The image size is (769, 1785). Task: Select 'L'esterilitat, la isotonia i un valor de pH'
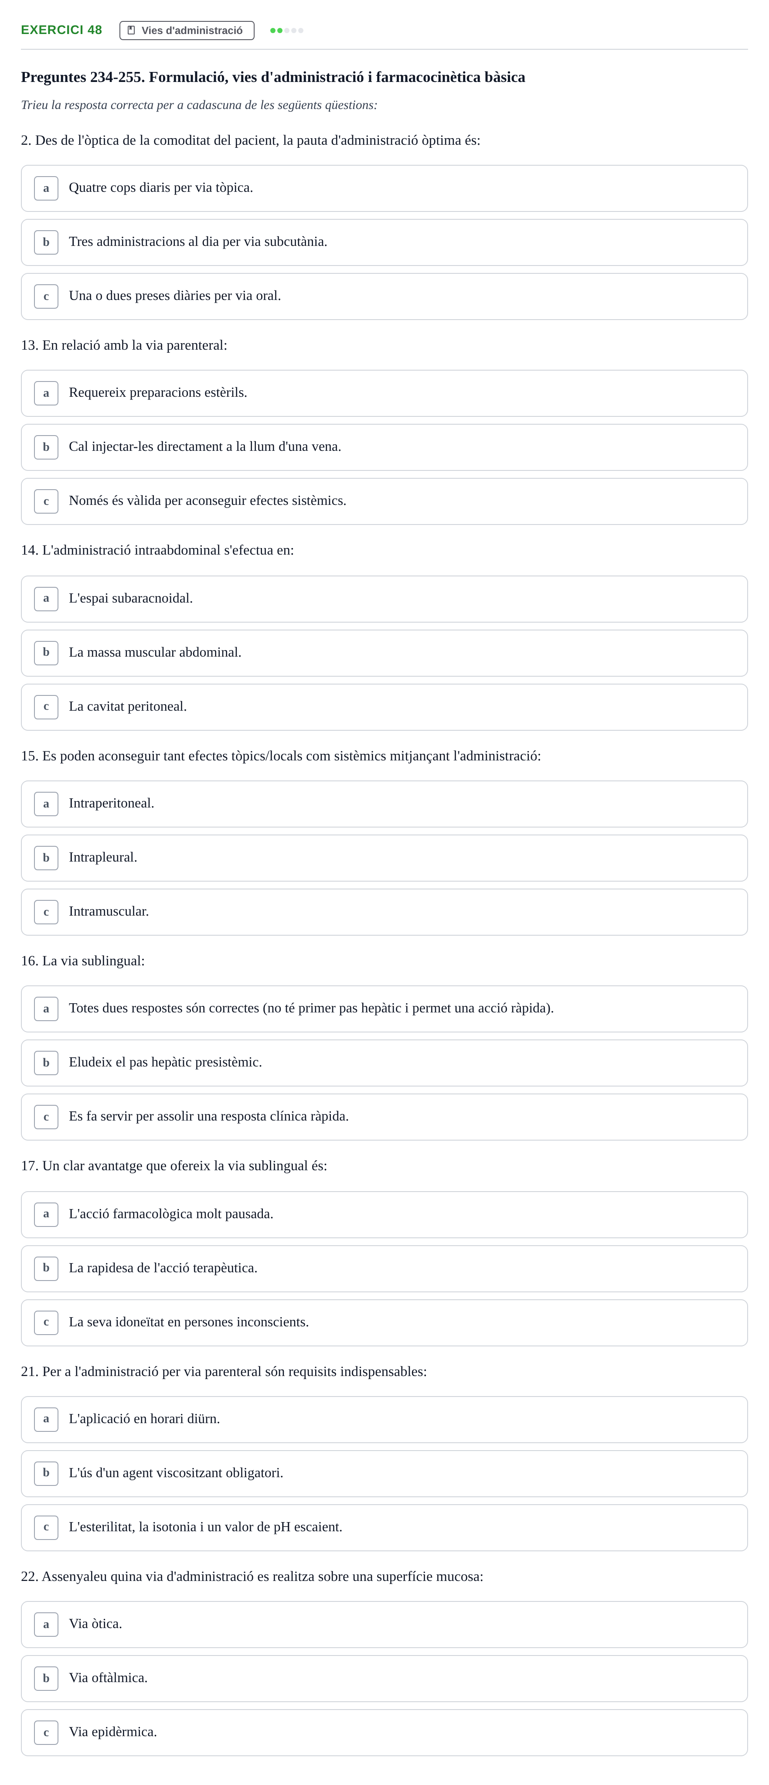click(x=384, y=1528)
